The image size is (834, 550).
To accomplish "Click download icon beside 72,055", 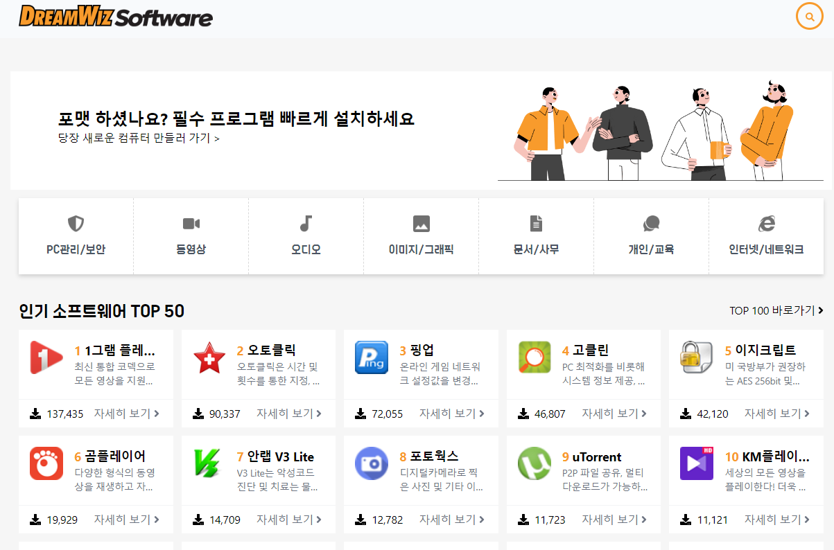I will pos(360,414).
